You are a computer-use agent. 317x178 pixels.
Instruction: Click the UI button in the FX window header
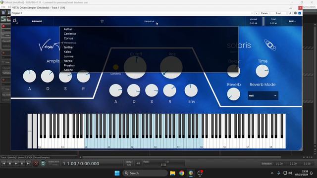point(290,13)
